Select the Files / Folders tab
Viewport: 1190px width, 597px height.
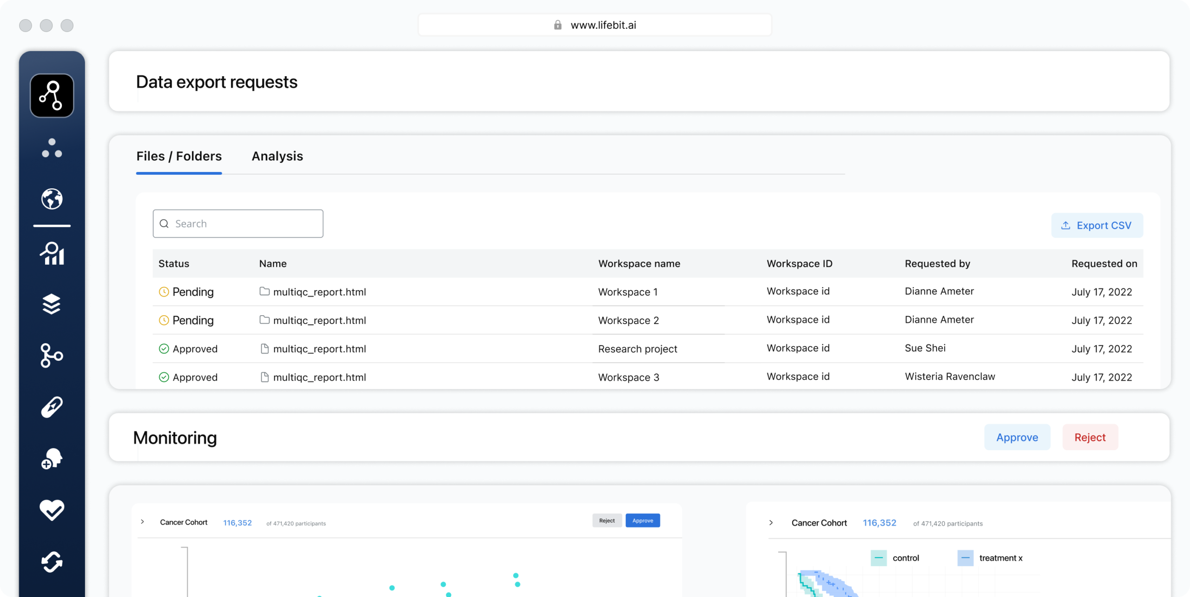click(179, 156)
